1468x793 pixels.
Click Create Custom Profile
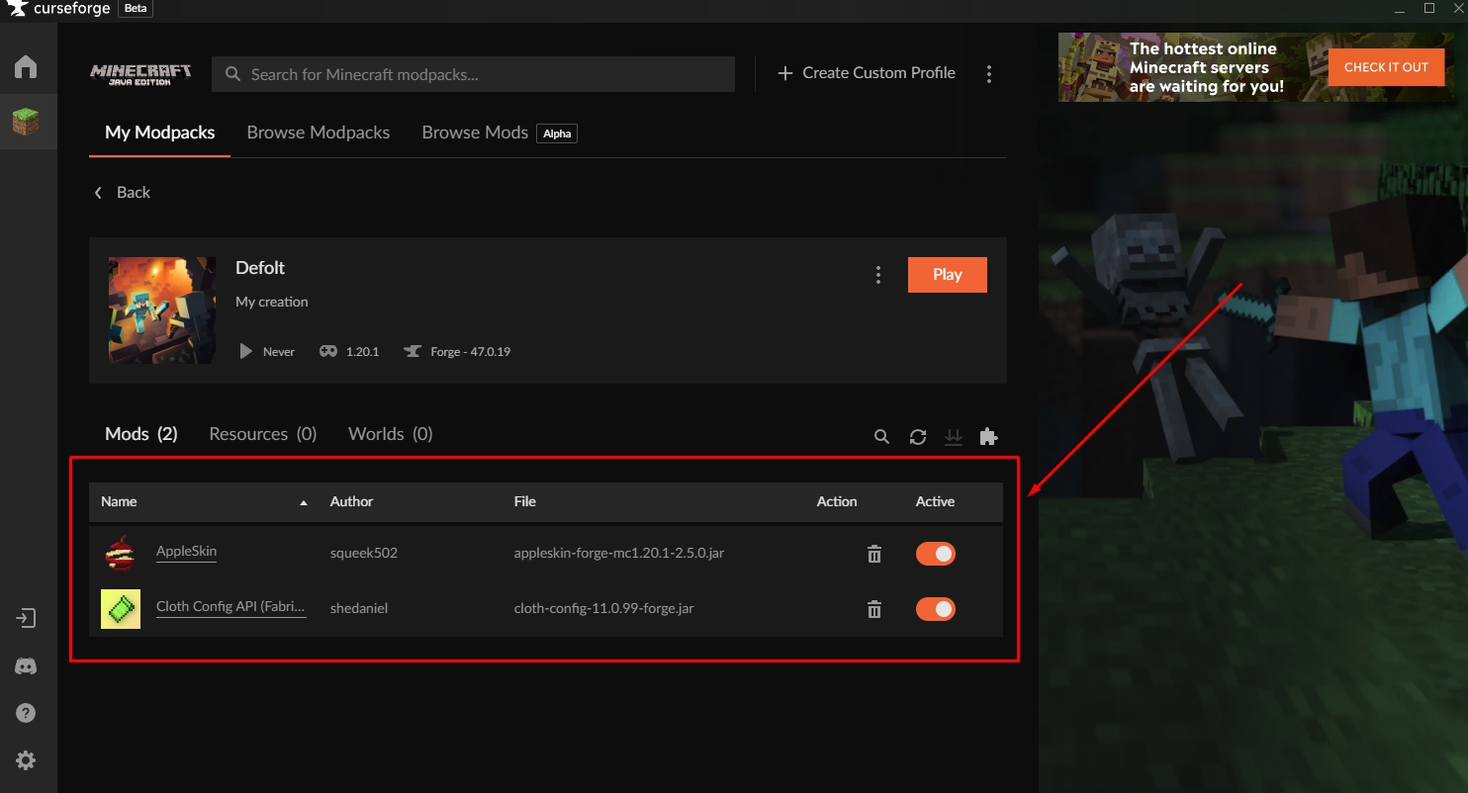coord(867,73)
